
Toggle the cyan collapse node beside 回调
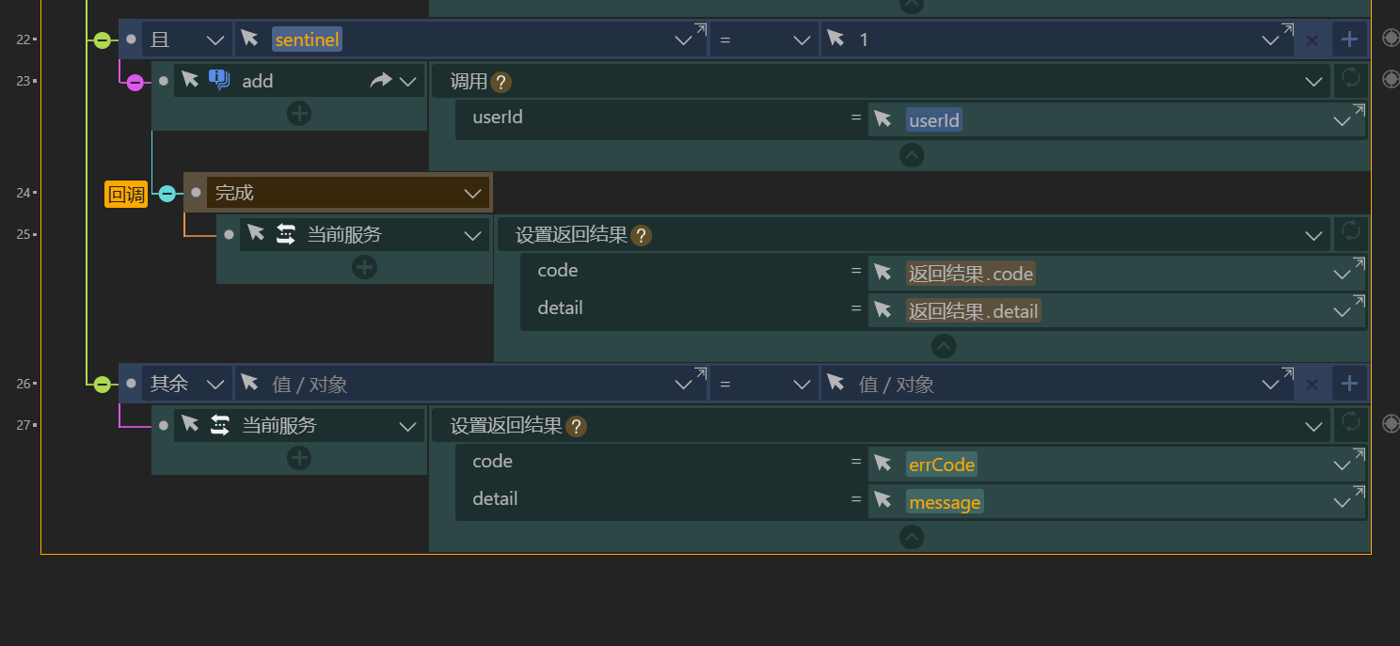(x=167, y=194)
